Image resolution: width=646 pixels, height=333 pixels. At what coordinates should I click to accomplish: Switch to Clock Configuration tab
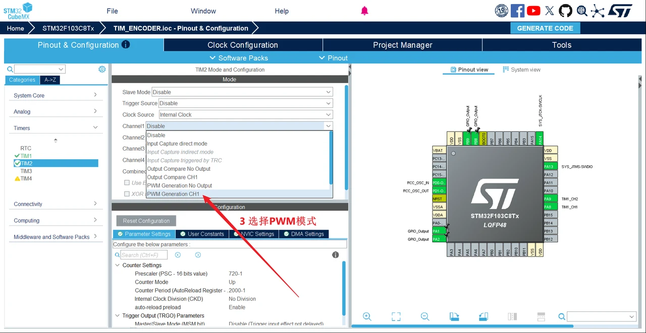[x=243, y=45]
